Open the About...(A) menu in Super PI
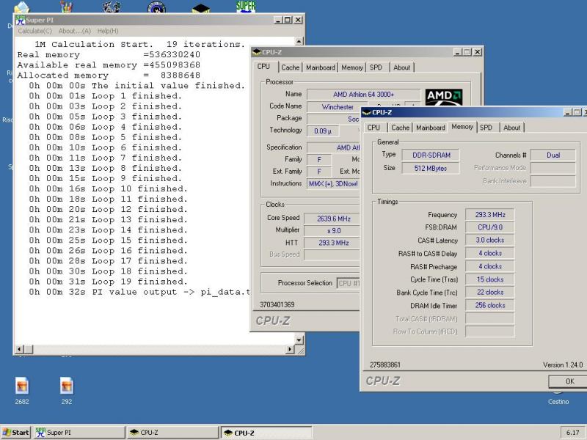Image resolution: width=587 pixels, height=440 pixels. tap(75, 31)
